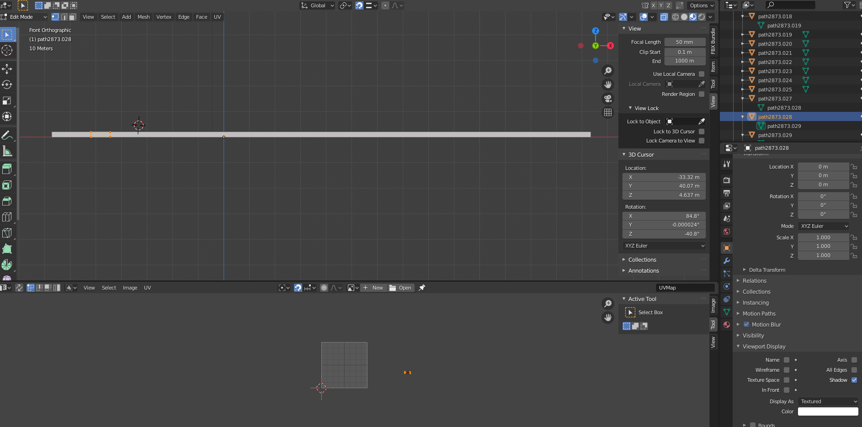The width and height of the screenshot is (862, 427).
Task: Enable the Name viewport display checkbox
Action: tap(787, 360)
